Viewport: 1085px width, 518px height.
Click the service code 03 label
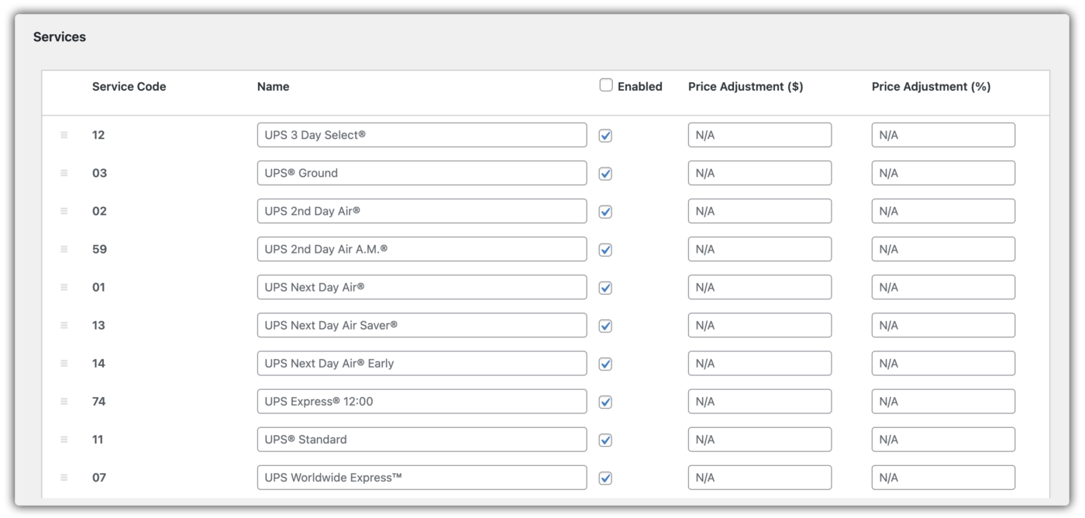(x=99, y=173)
